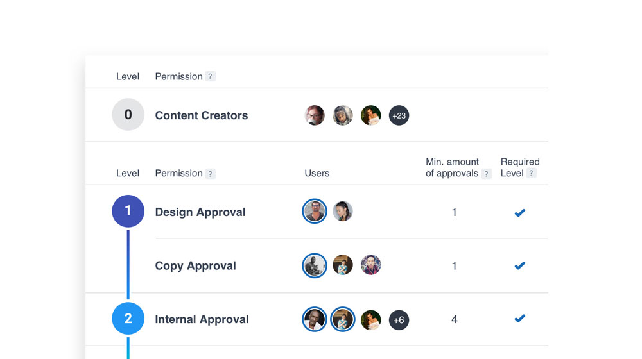Toggle Required Level check for Internal Approval
The height and width of the screenshot is (359, 642).
pos(520,319)
